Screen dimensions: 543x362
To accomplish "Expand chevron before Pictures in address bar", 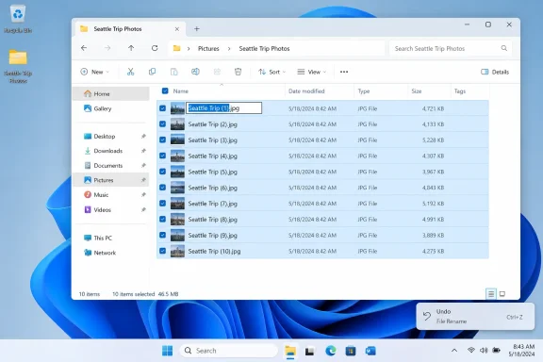I will (x=189, y=49).
